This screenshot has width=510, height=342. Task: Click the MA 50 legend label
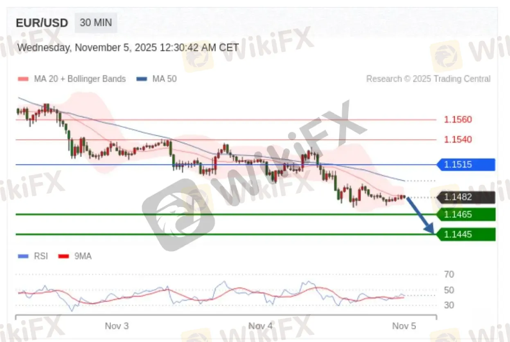[x=165, y=79]
